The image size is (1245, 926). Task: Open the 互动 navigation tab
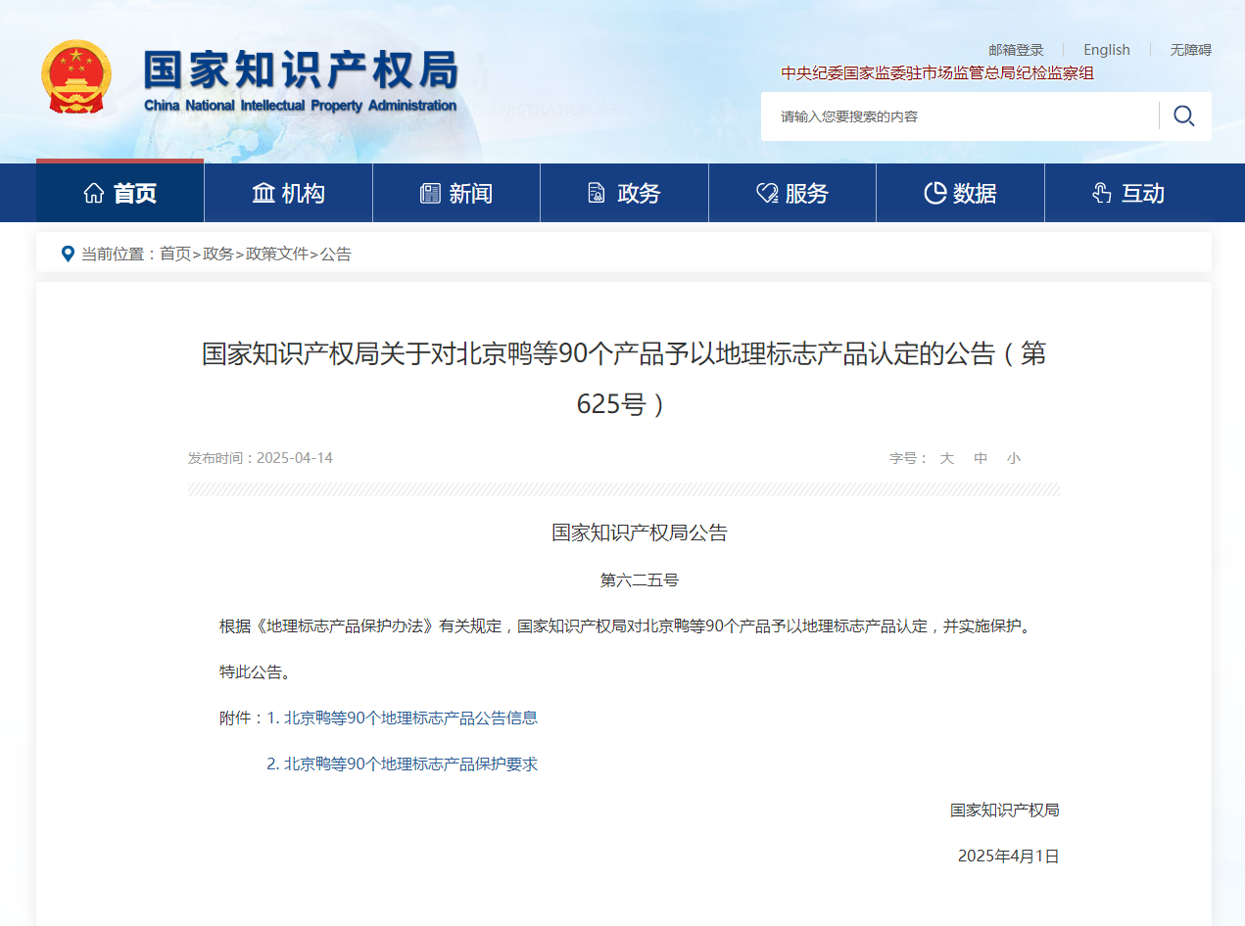(1128, 193)
